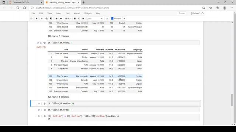Restart the kernel icon
Viewport: 236px width, 132px height.
tap(79, 19)
